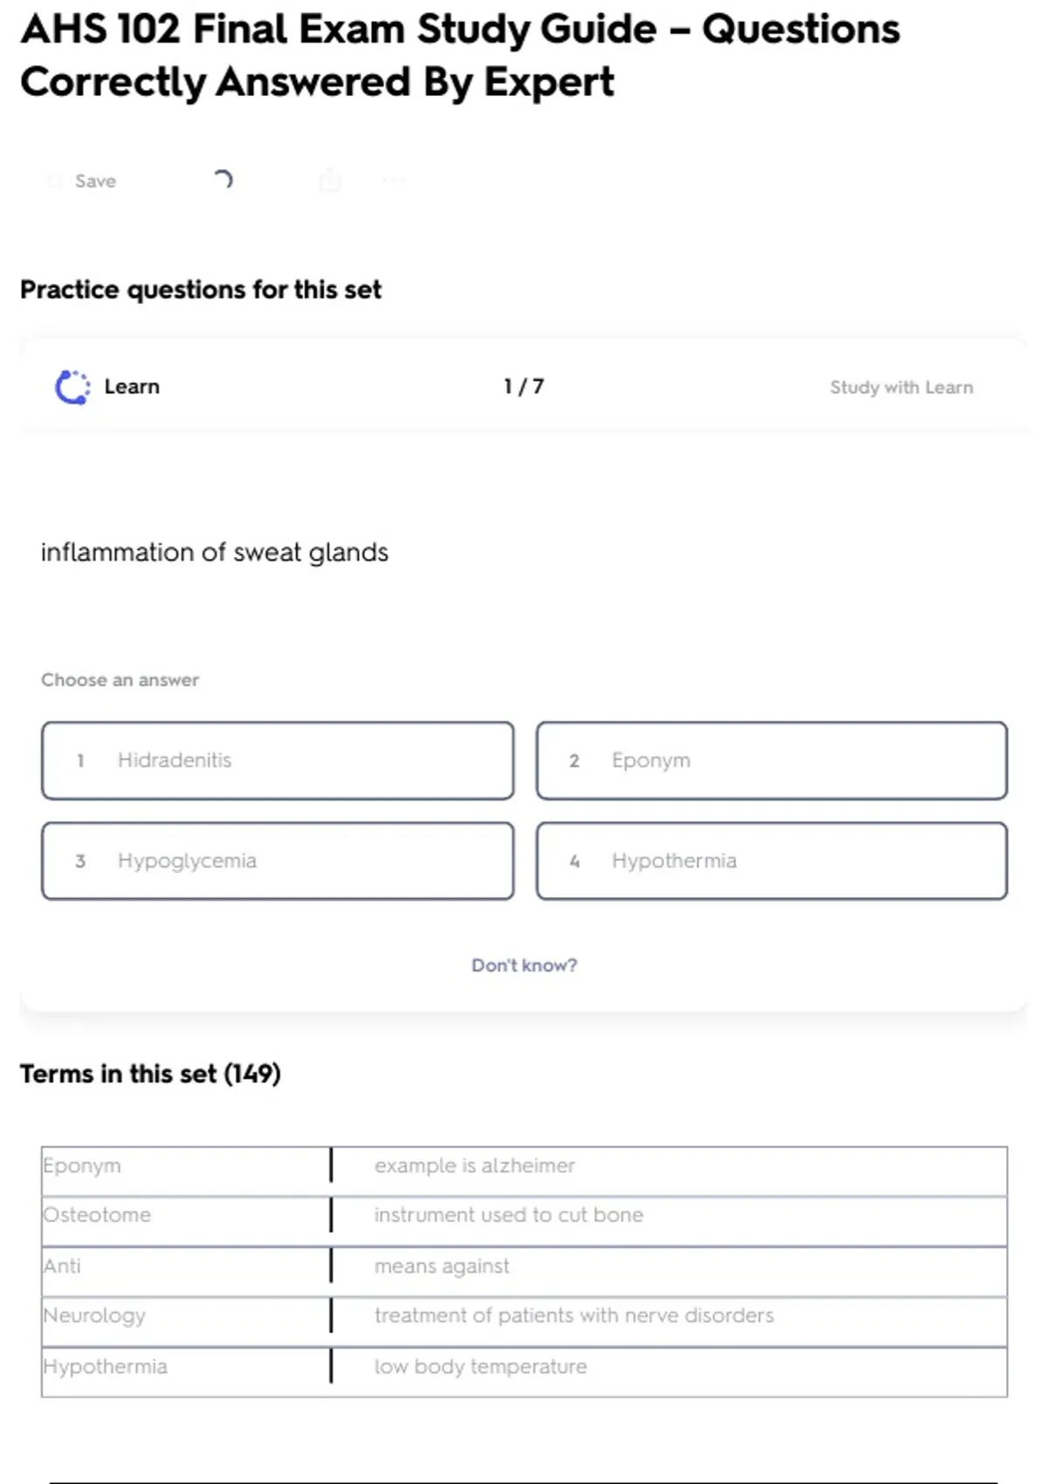The height and width of the screenshot is (1484, 1048).
Task: Click the "inflammation of sweat glands" question text
Action: tap(215, 553)
